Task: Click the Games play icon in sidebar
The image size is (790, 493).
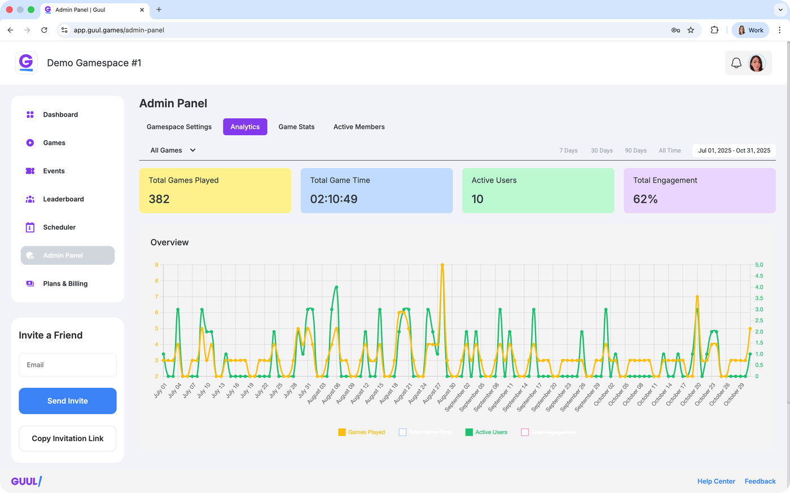Action: (x=30, y=143)
